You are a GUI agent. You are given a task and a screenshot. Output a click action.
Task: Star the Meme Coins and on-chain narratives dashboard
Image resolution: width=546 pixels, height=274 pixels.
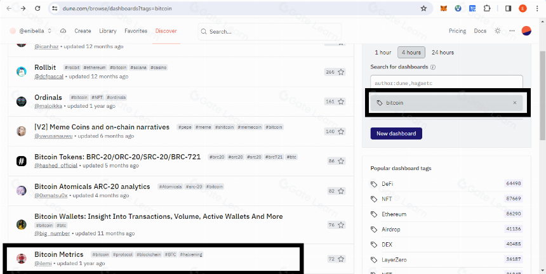[x=341, y=131]
